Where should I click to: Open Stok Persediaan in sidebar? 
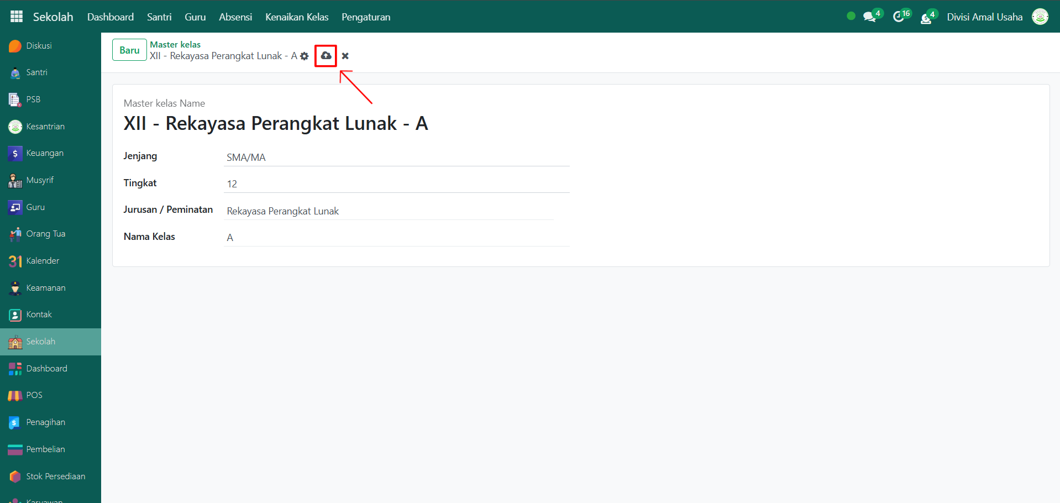[x=55, y=476]
